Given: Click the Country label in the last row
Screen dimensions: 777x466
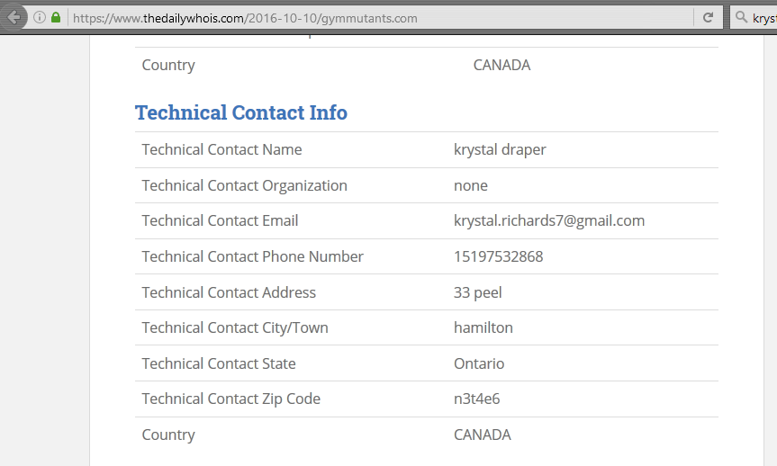Looking at the screenshot, I should (168, 435).
